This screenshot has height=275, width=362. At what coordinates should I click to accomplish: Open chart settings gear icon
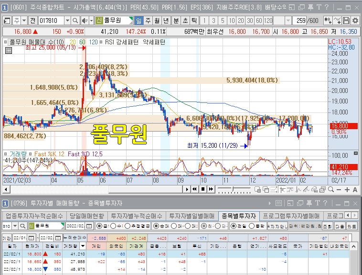pyautogui.click(x=355, y=20)
